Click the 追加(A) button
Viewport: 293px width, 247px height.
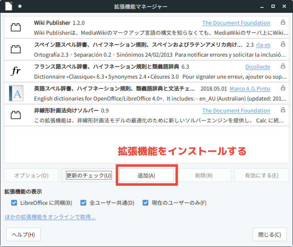click(147, 175)
